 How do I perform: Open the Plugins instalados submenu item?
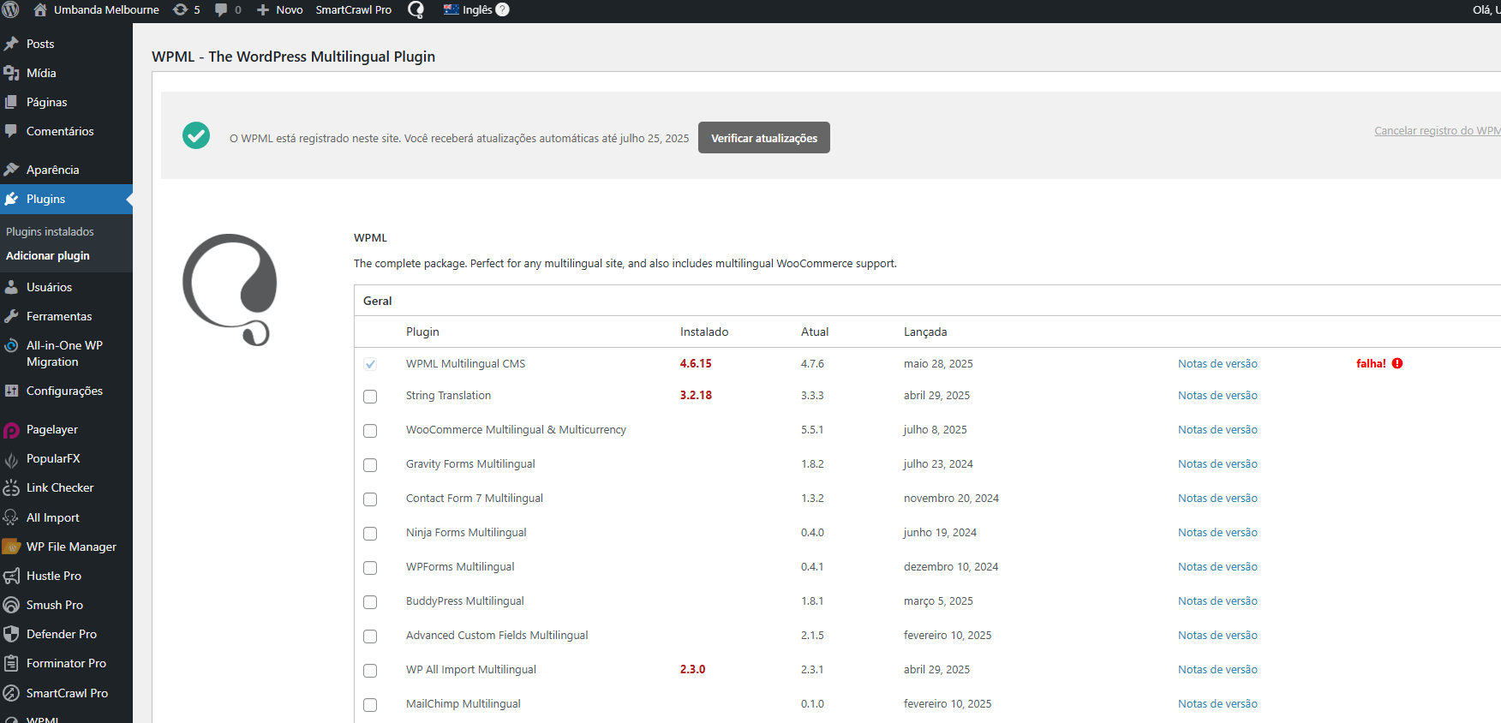click(x=50, y=231)
